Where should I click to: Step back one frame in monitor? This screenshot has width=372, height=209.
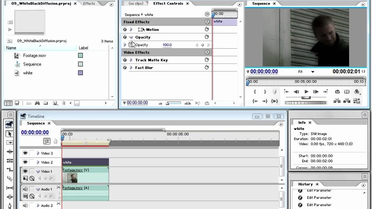[x=296, y=92]
